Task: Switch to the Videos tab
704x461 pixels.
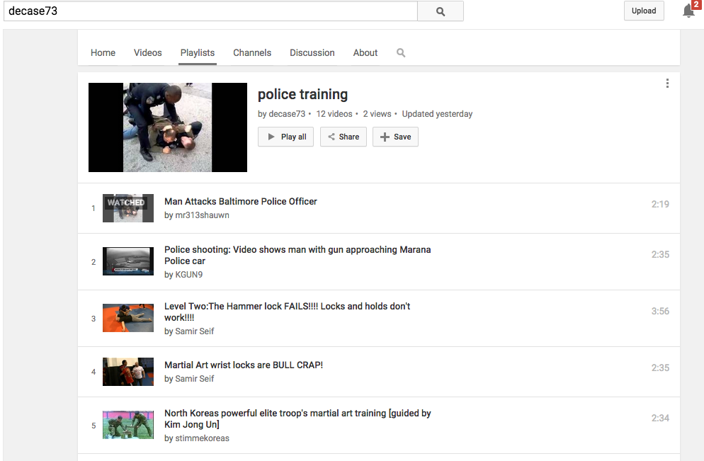Action: coord(148,53)
